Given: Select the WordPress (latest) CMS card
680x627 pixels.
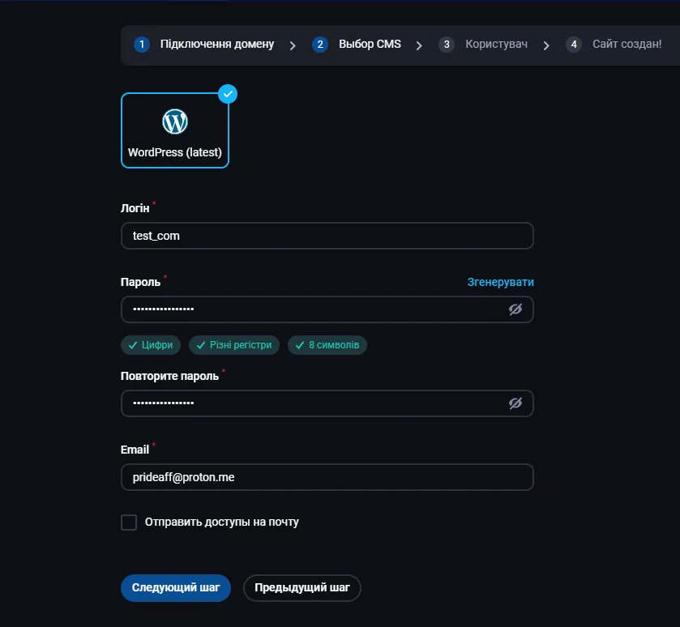Looking at the screenshot, I should coord(175,130).
